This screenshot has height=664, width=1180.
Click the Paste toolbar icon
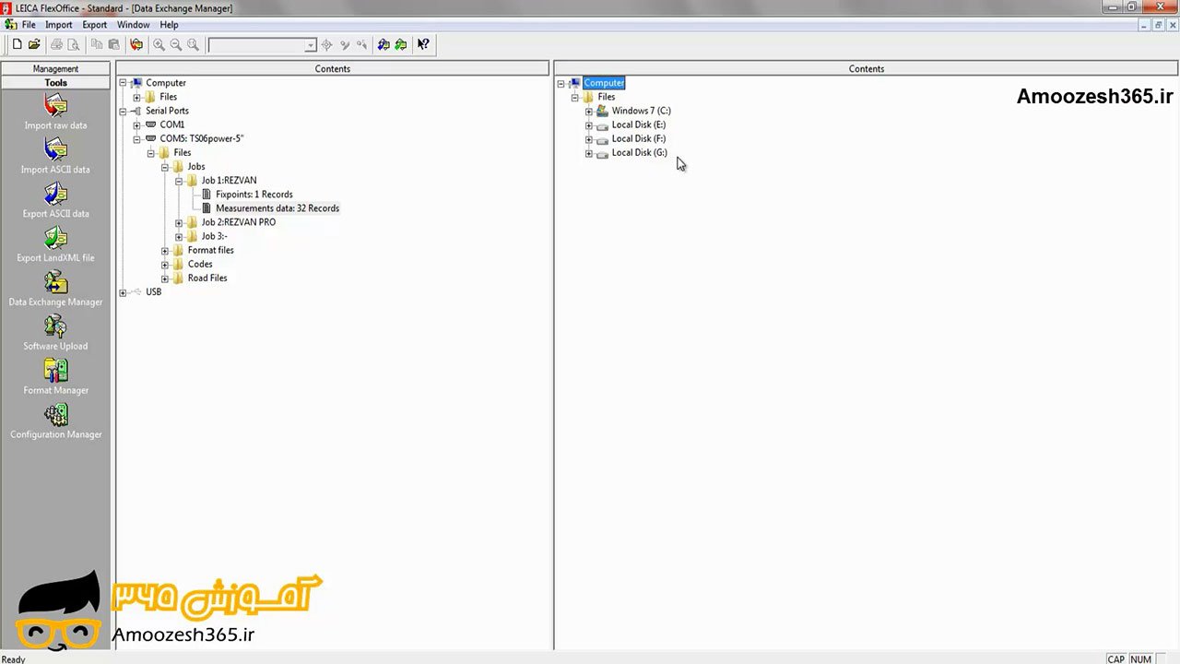pyautogui.click(x=114, y=44)
